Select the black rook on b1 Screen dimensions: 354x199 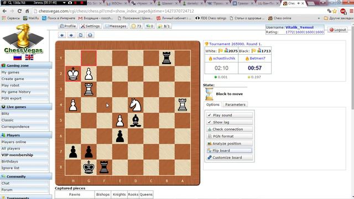(x=166, y=58)
